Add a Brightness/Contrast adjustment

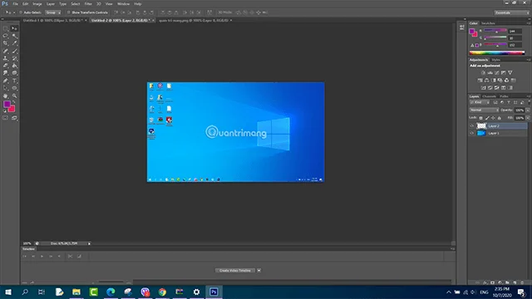(x=483, y=72)
